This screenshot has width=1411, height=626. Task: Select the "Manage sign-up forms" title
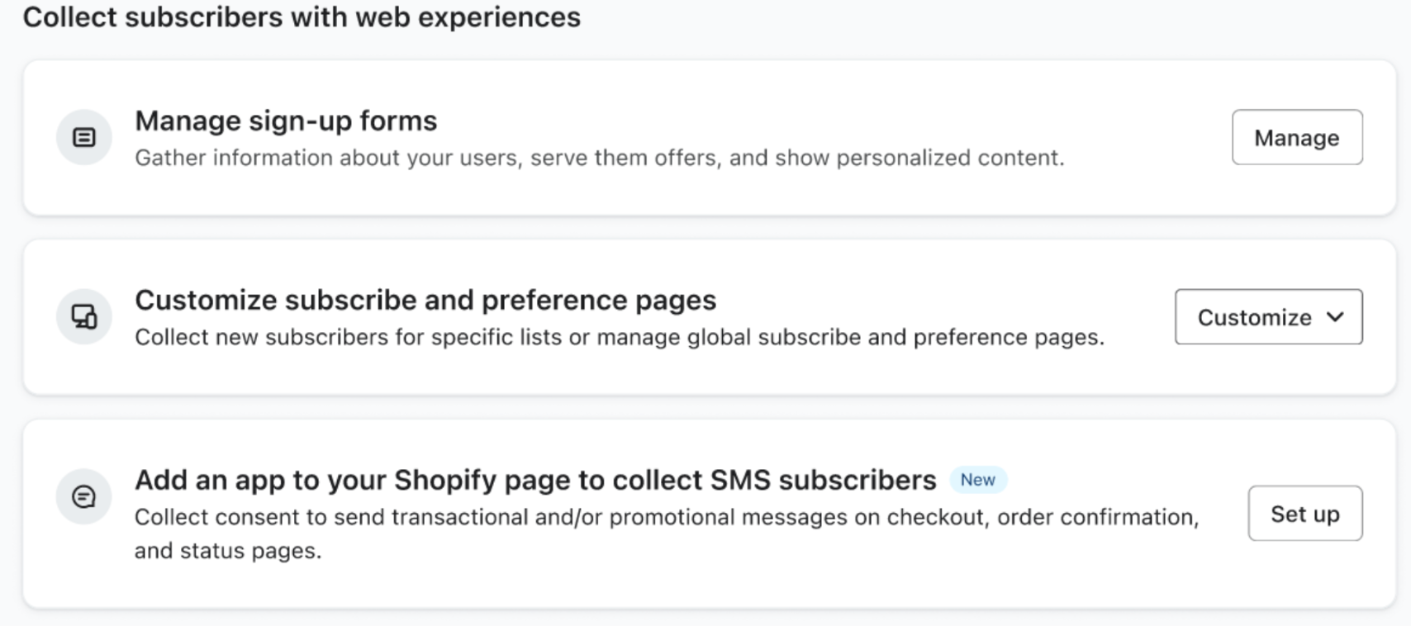click(x=286, y=121)
